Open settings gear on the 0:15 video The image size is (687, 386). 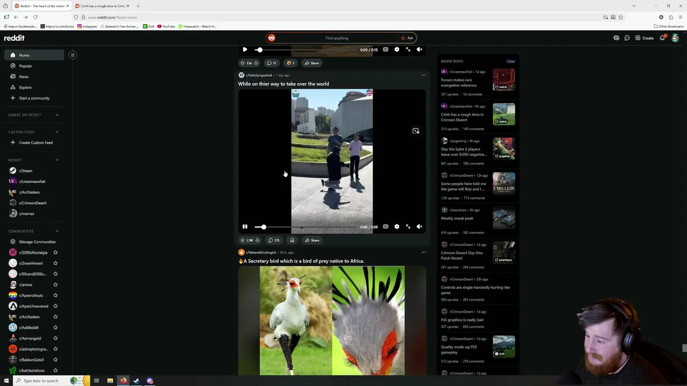coord(397,49)
